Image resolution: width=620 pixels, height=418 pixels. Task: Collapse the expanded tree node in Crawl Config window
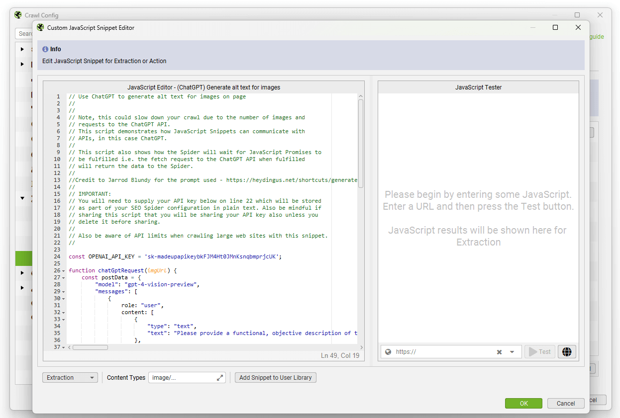tap(22, 198)
